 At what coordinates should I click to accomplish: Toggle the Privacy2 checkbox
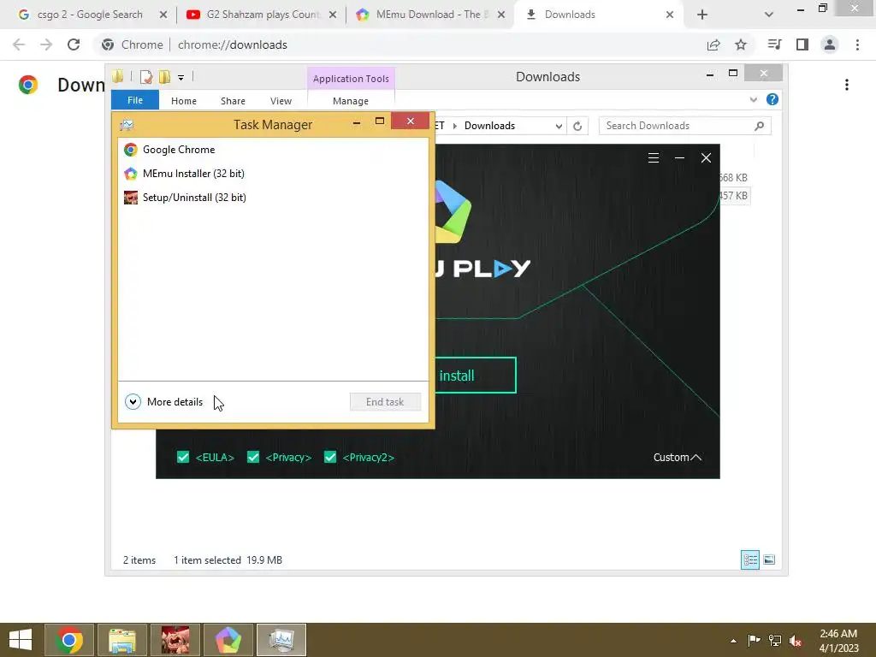tap(330, 457)
